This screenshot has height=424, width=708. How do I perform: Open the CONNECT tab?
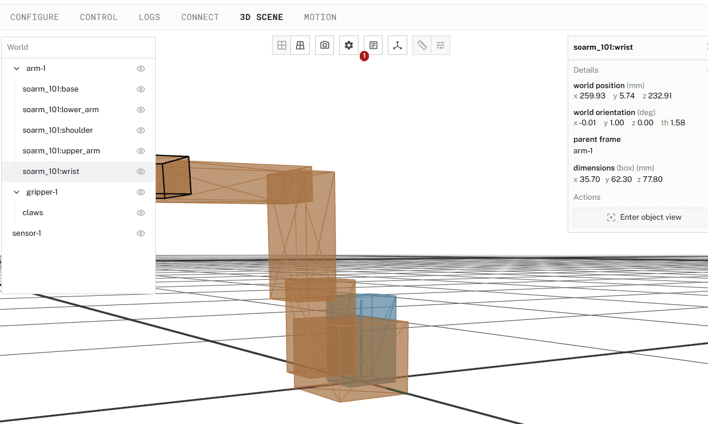click(x=200, y=17)
